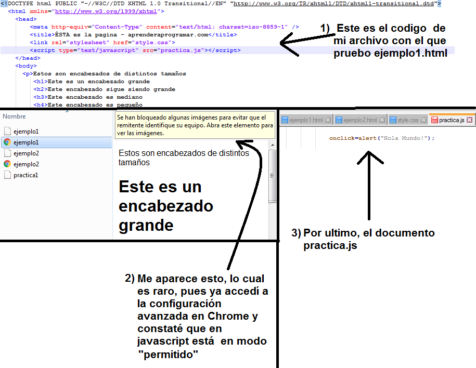The image size is (476, 368).
Task: Select the practica.js editor tab
Action: [x=452, y=120]
